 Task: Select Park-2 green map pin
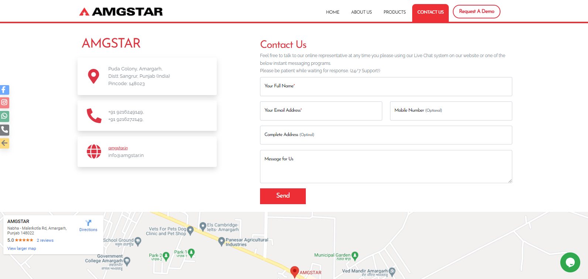tap(166, 256)
